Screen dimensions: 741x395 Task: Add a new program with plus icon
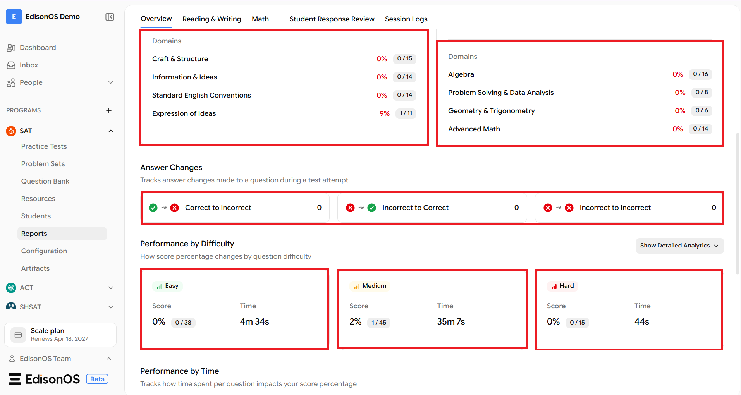tap(109, 111)
